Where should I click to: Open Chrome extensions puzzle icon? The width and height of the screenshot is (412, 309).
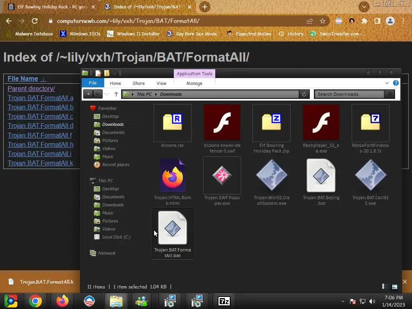[364, 21]
